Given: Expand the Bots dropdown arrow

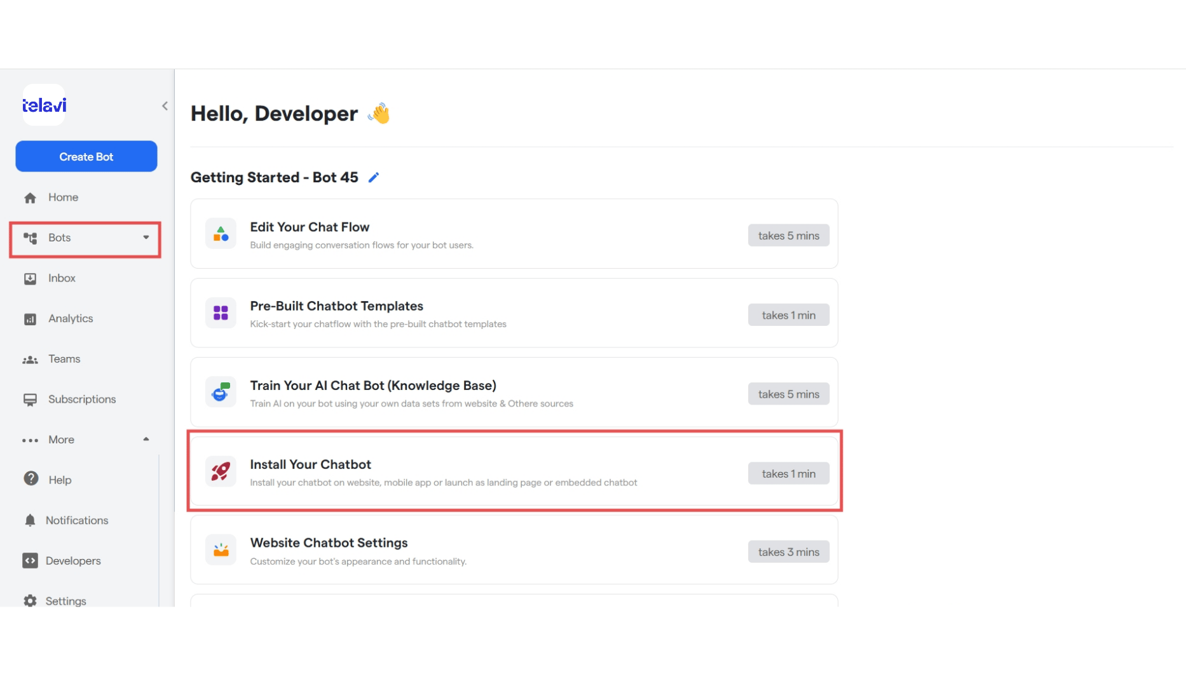Looking at the screenshot, I should [x=146, y=238].
